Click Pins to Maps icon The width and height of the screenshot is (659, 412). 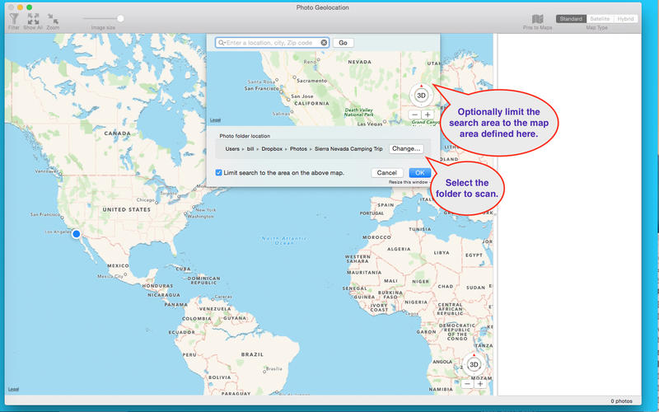(538, 21)
